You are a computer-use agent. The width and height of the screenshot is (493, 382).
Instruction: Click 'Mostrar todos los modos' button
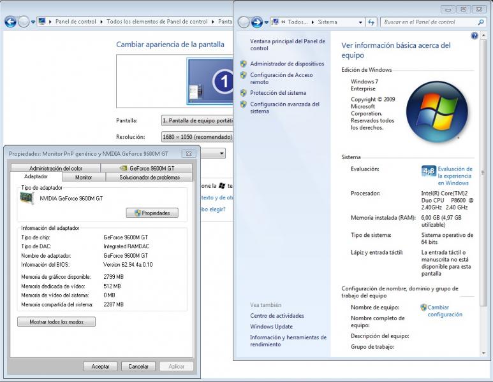pyautogui.click(x=56, y=322)
